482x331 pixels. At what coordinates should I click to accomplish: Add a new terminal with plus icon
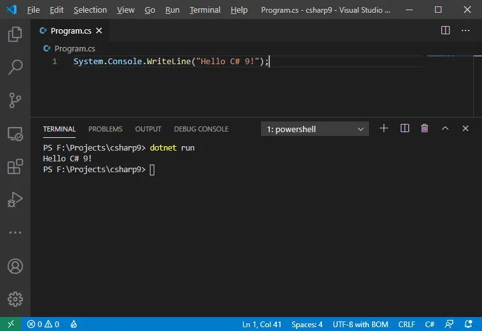(x=384, y=128)
